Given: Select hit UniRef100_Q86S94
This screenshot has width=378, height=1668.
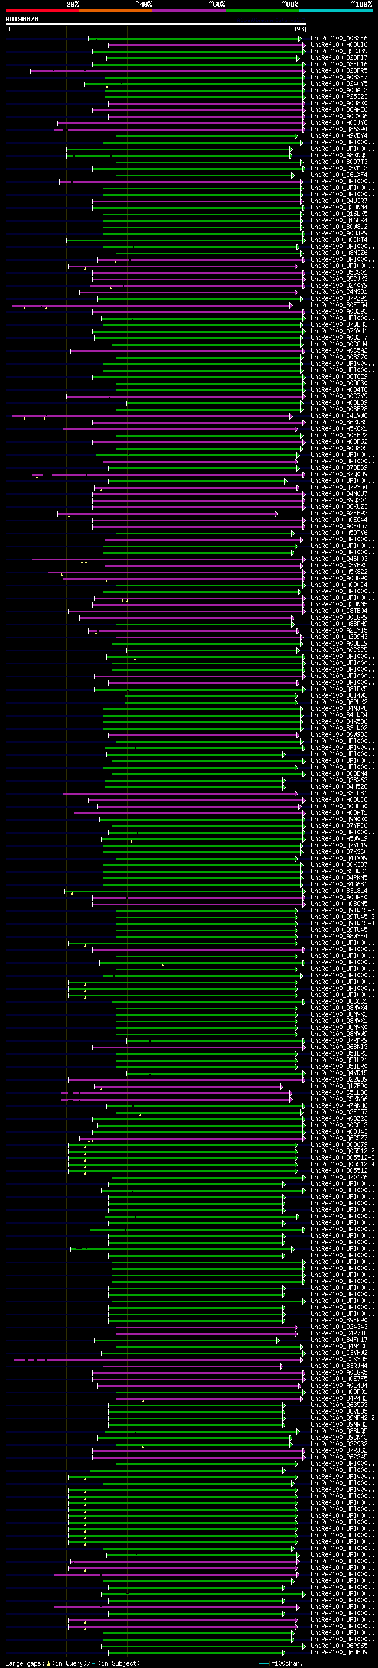Looking at the screenshot, I should pos(339,130).
